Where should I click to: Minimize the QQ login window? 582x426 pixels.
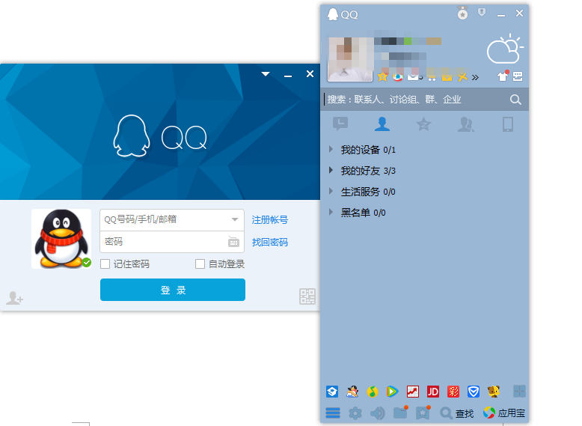(288, 76)
